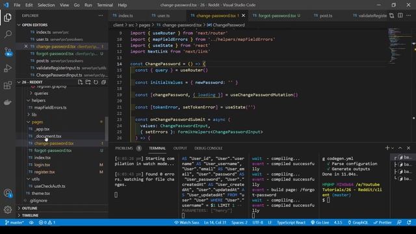Add a new terminal with plus icon
Viewport: 416px width, 234px height.
(387, 148)
